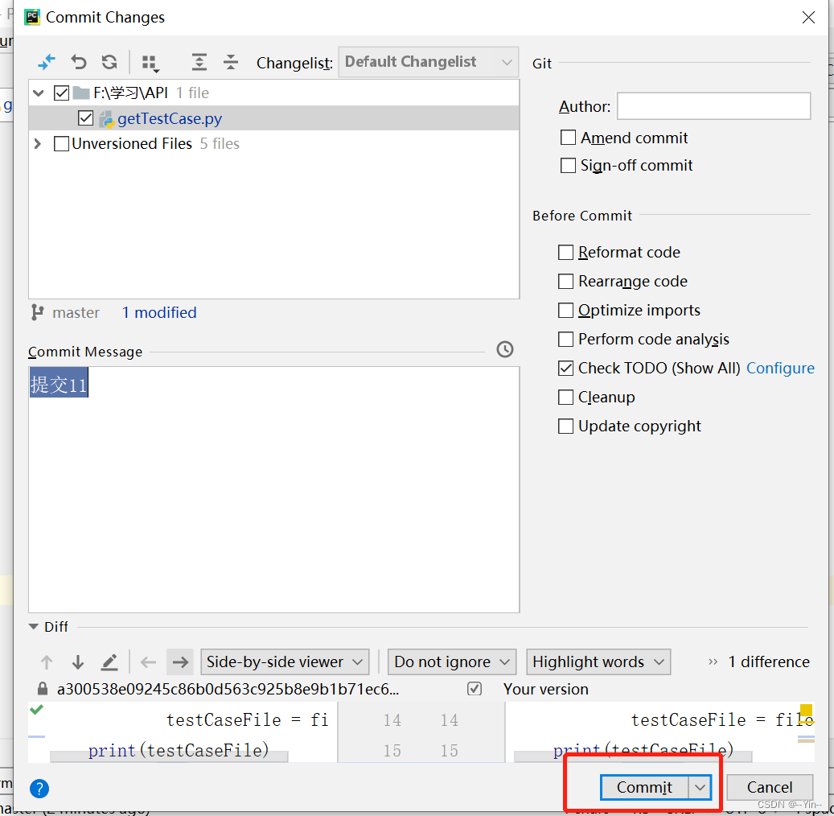
Task: Click the Commit button
Action: point(644,787)
